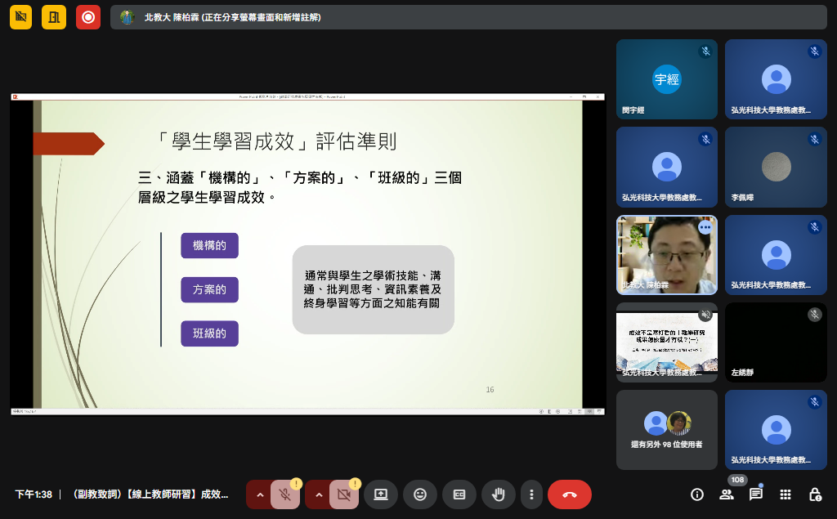Image resolution: width=837 pixels, height=519 pixels.
Task: Expand video settings arrow beside camera
Action: coord(319,494)
